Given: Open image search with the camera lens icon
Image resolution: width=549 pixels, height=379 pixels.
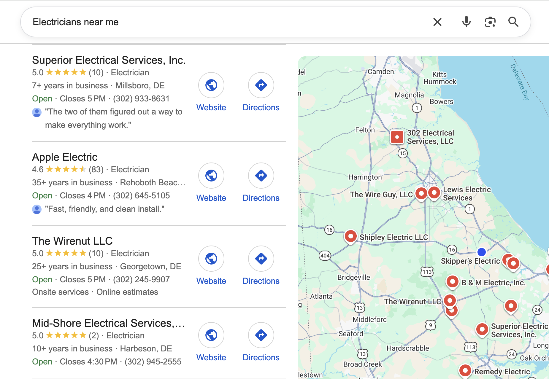Looking at the screenshot, I should pos(490,22).
